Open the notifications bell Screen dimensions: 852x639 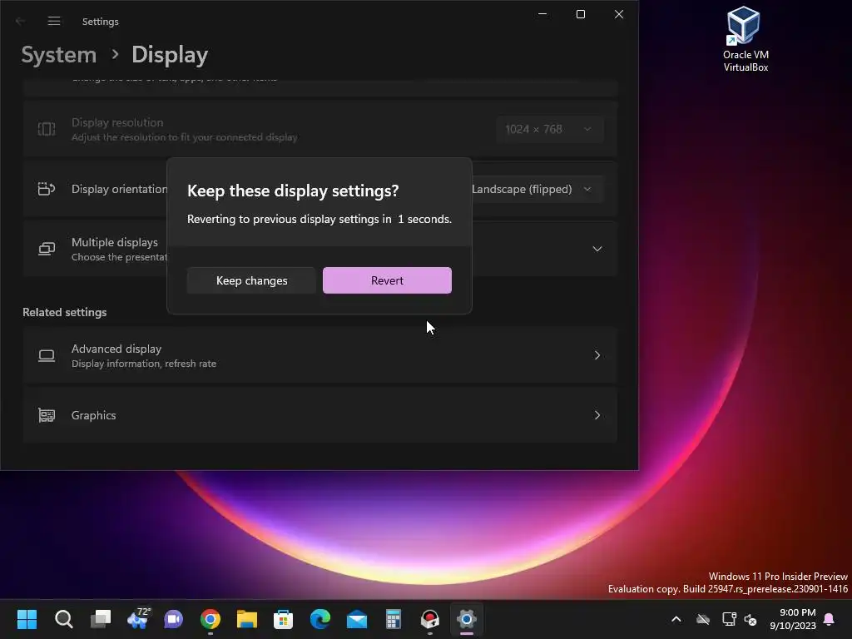point(830,619)
